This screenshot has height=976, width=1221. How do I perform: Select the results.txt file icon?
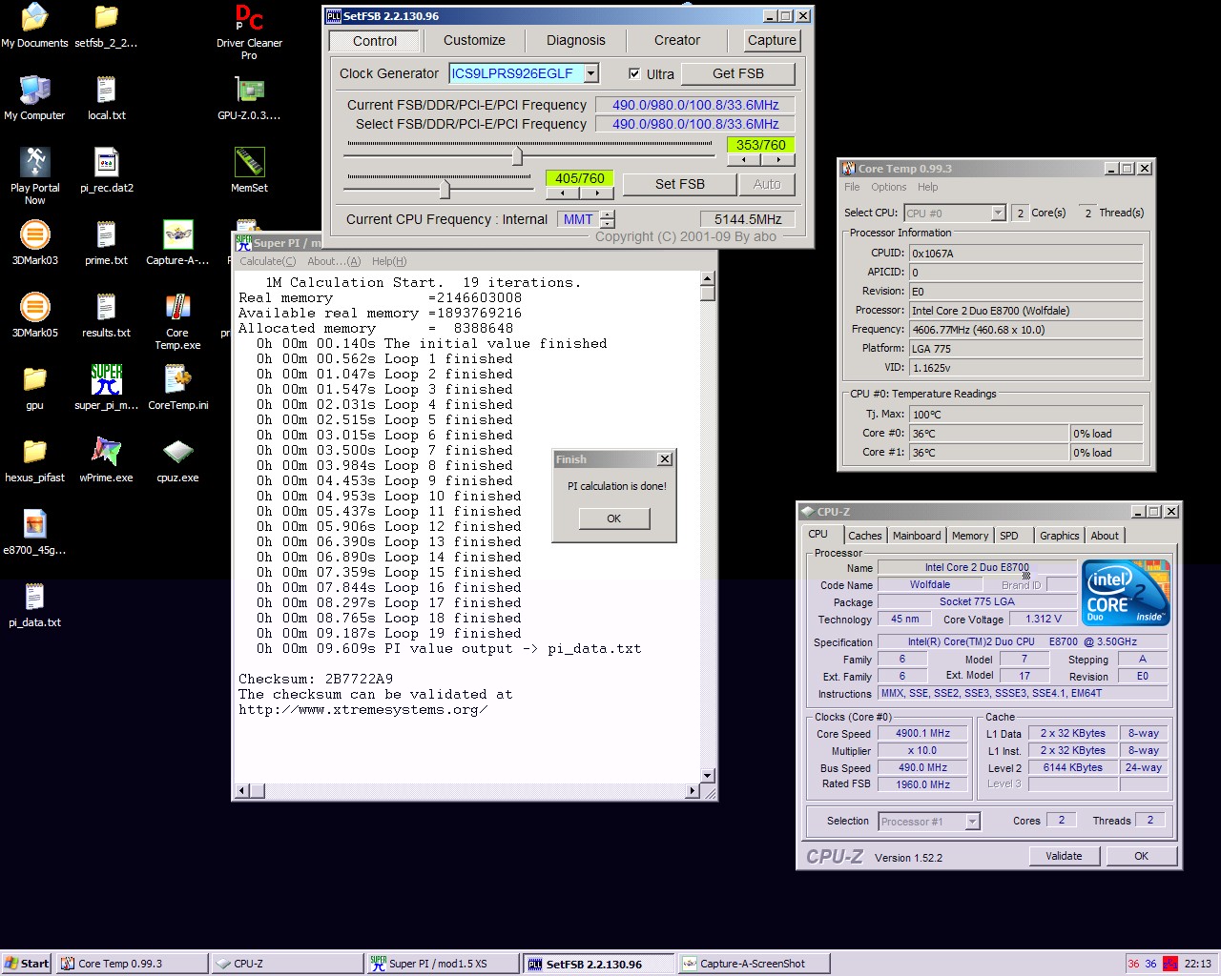[x=106, y=315]
